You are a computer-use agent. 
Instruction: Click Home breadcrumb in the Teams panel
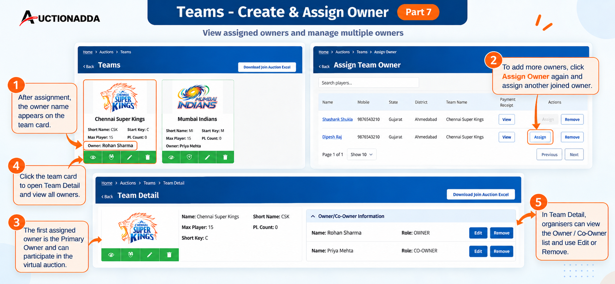pos(88,52)
